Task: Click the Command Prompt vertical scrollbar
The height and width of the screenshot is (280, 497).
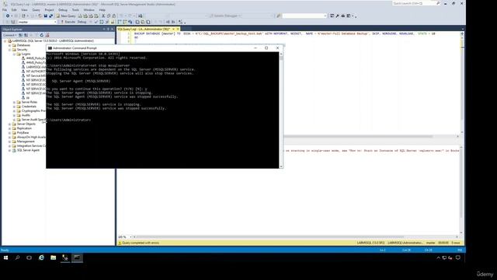Action: click(x=281, y=110)
